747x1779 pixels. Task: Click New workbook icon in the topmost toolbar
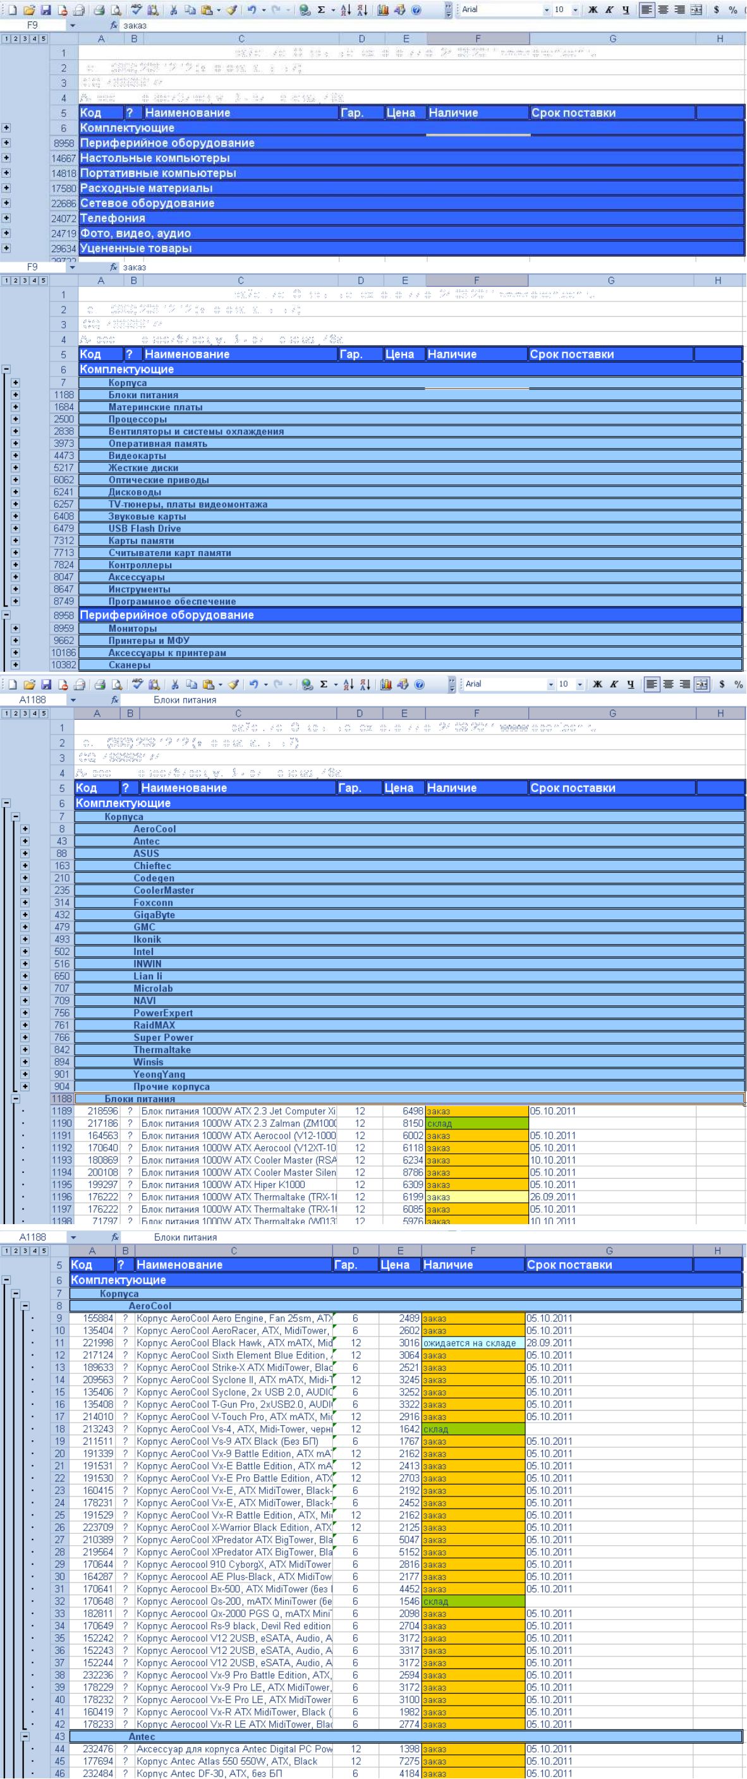tap(12, 9)
